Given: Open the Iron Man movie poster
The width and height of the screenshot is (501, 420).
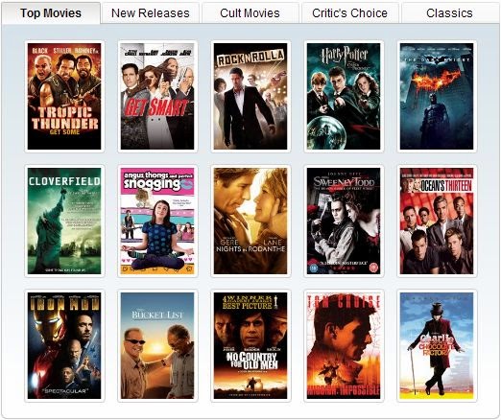Looking at the screenshot, I should tap(64, 345).
